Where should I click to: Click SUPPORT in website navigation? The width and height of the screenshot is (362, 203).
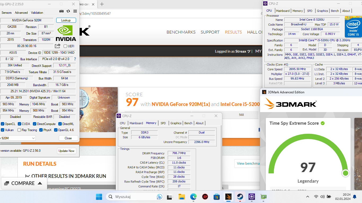pyautogui.click(x=210, y=32)
